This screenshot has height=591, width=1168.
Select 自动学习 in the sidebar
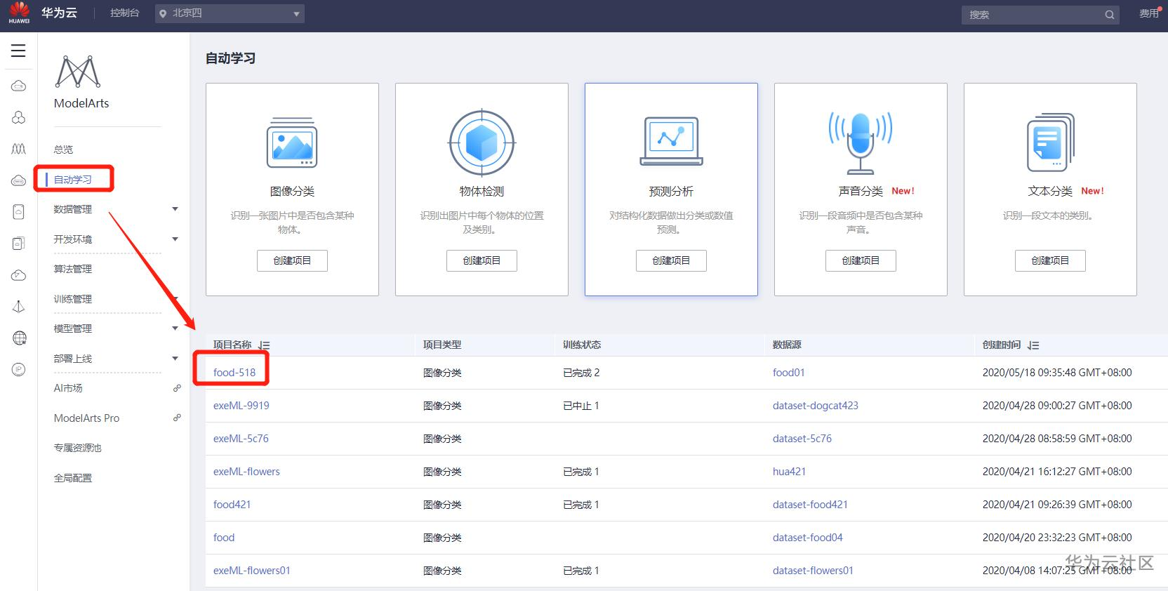point(73,180)
